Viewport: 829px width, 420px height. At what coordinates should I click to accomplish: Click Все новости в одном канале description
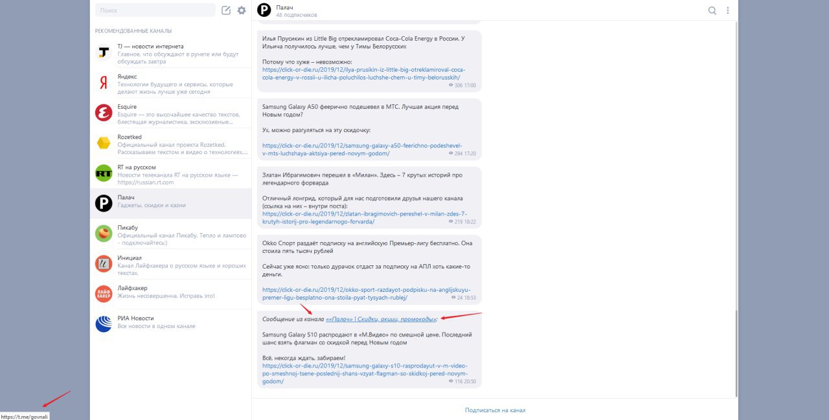(156, 326)
